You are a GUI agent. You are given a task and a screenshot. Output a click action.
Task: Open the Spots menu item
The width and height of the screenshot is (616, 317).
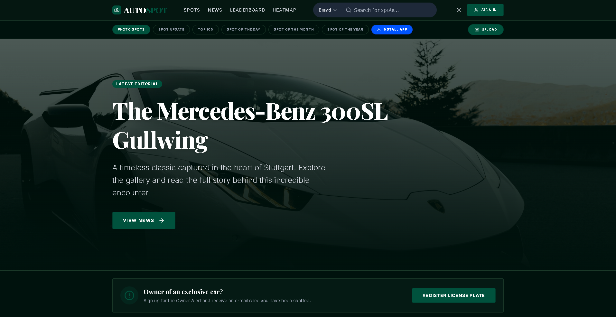click(192, 10)
